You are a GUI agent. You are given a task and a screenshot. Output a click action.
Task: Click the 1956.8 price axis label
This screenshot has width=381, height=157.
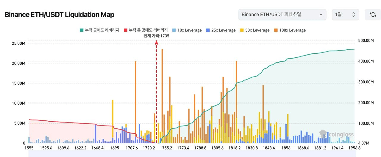click(354, 148)
